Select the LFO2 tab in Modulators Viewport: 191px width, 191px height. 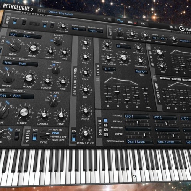[x=176, y=79]
